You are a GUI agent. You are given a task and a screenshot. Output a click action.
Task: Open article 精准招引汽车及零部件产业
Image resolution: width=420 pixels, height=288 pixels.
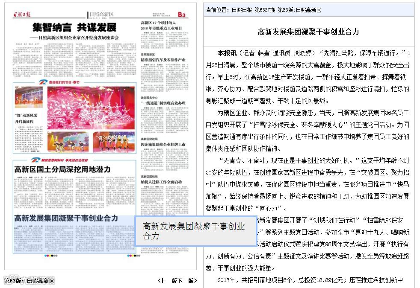tap(163, 60)
